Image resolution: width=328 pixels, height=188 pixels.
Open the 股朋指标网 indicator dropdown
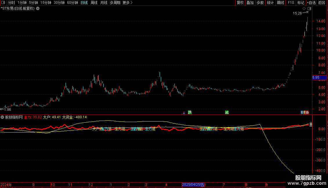click(2, 117)
